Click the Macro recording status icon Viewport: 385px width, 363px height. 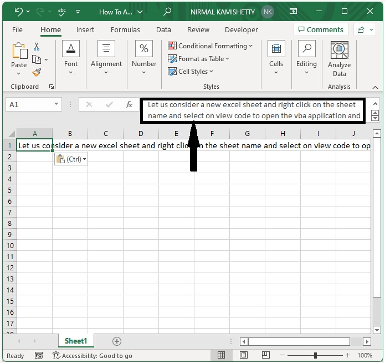pos(39,355)
